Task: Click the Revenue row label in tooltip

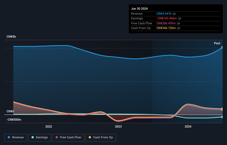Action: pyautogui.click(x=137, y=14)
